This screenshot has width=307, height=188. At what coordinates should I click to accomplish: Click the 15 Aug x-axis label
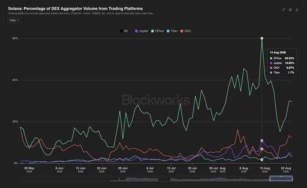[x=264, y=169]
